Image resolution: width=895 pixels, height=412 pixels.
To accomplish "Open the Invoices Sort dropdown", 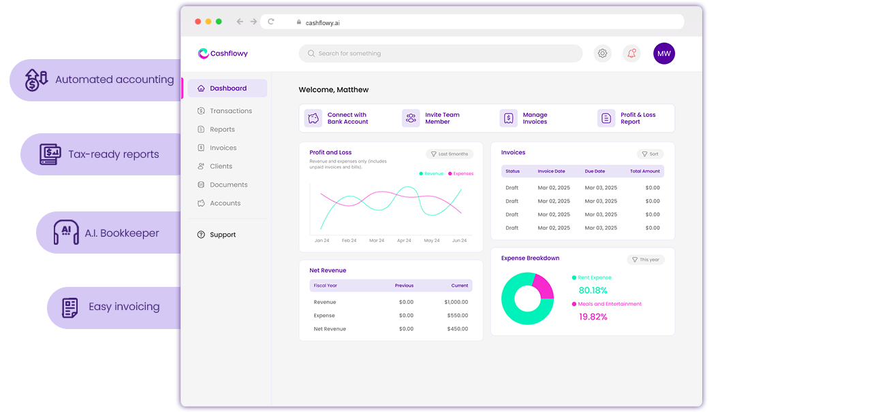I will coord(650,154).
